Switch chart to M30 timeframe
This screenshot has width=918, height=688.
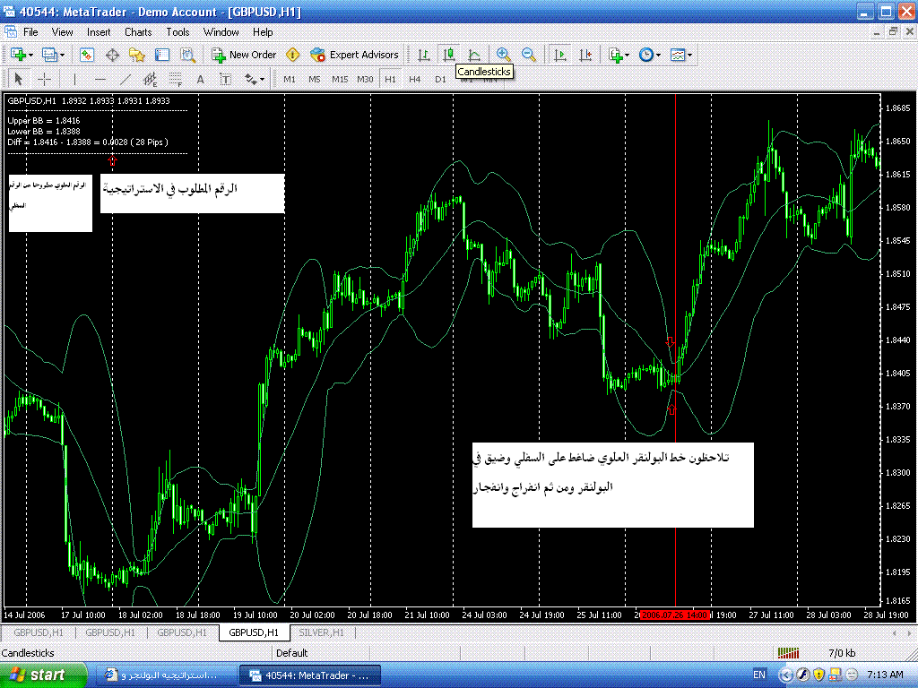tap(366, 79)
